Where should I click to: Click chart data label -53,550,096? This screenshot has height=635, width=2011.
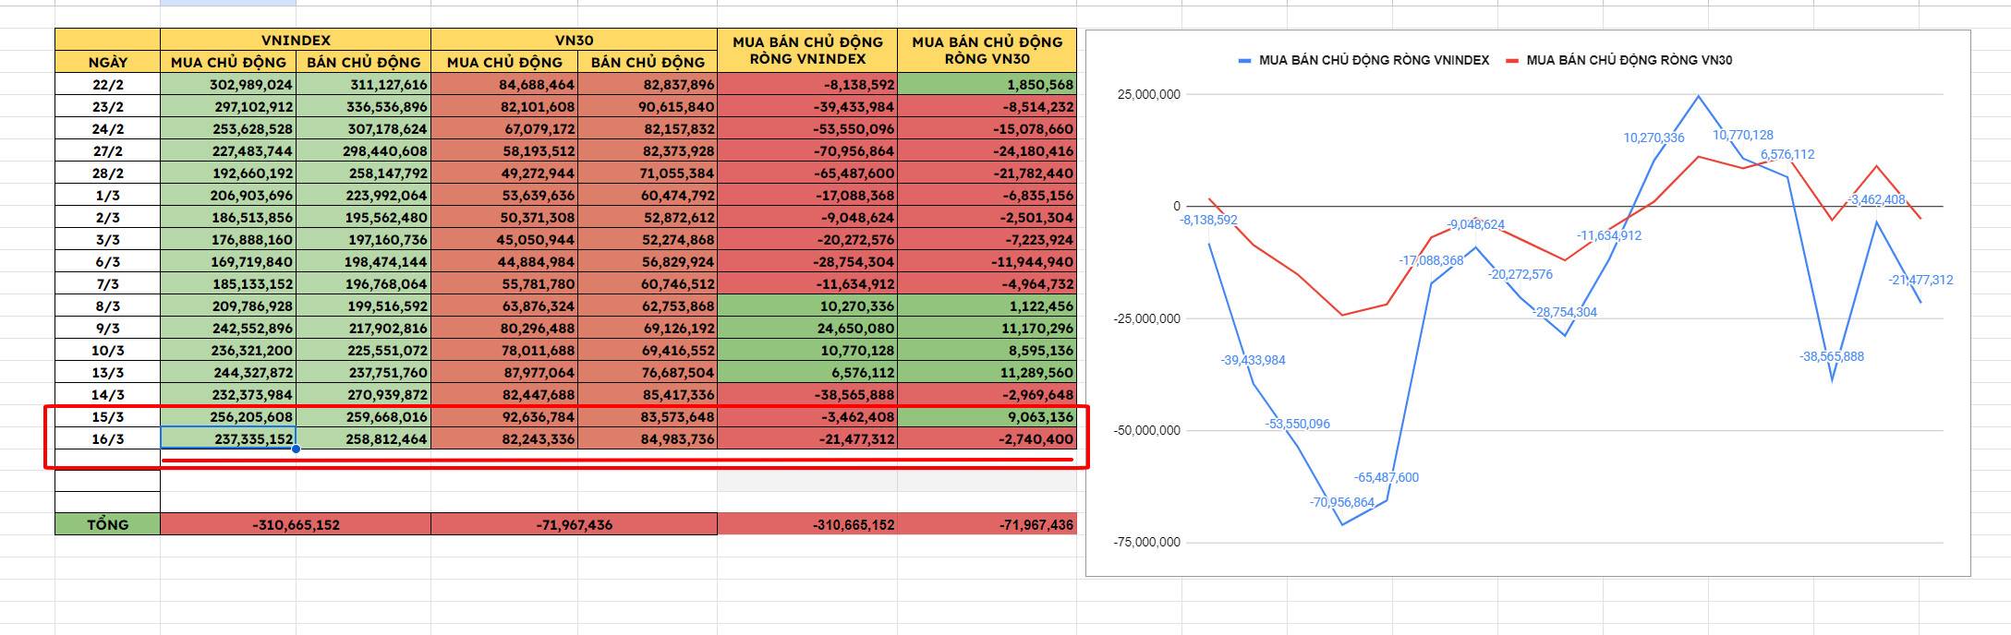1298,424
